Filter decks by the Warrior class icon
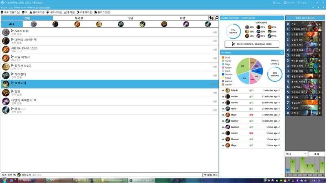 tap(208, 24)
